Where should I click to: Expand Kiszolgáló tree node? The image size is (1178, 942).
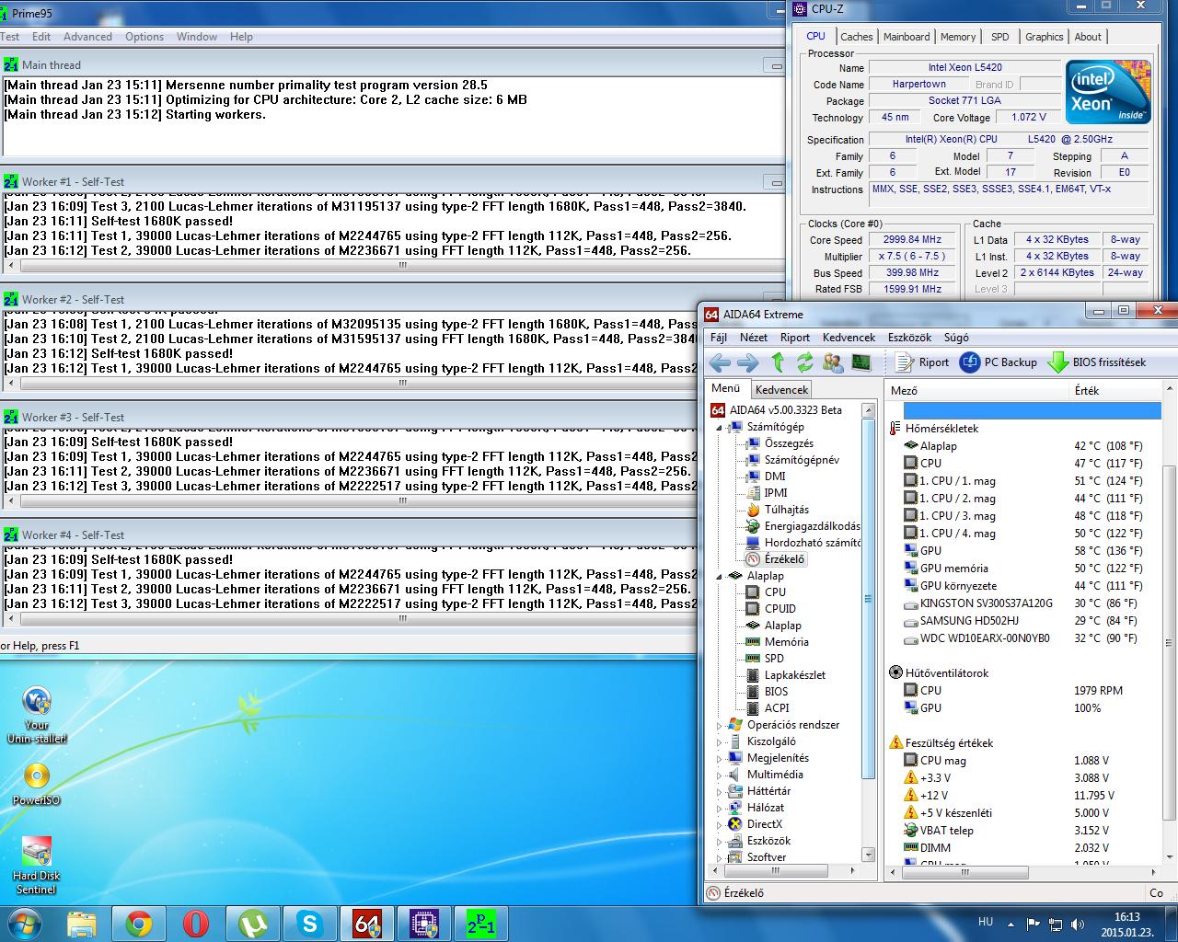point(720,741)
